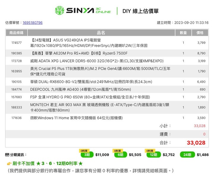Click the 數量 column header
214x179 pixels.
click(183, 33)
